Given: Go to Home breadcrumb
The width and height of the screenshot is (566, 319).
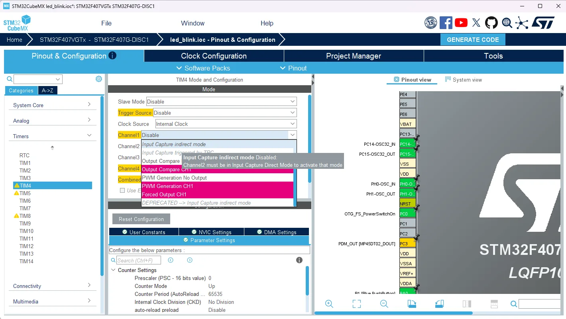Looking at the screenshot, I should coord(14,40).
